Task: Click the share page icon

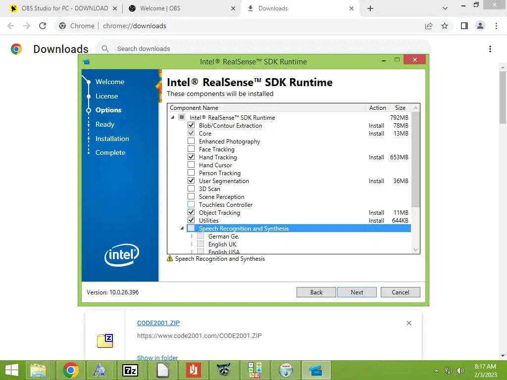Action: (429, 26)
